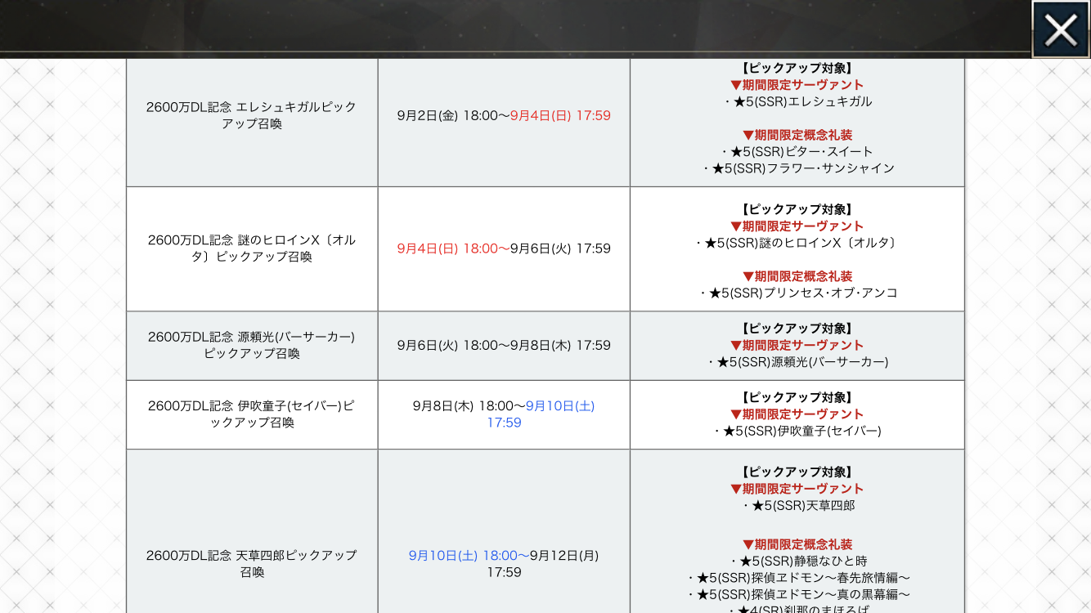Tap ★5(SSR)探偵エドモン〜春先旅情編〜 entry
Screen dimensions: 1091x613
(x=797, y=578)
